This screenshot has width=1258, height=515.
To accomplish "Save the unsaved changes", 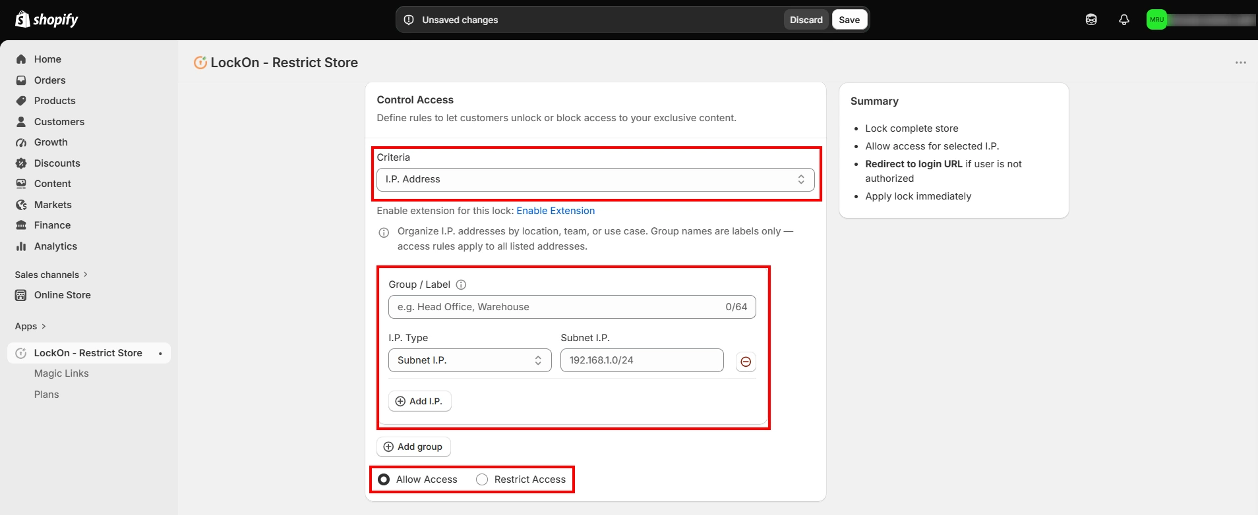I will pos(849,20).
